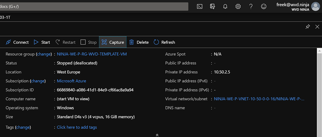Click the Connect toolbar button

tap(17, 42)
